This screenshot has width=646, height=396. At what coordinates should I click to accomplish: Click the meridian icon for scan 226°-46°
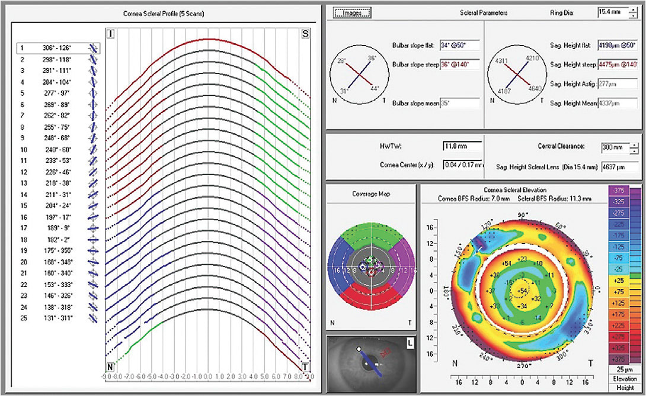94,172
